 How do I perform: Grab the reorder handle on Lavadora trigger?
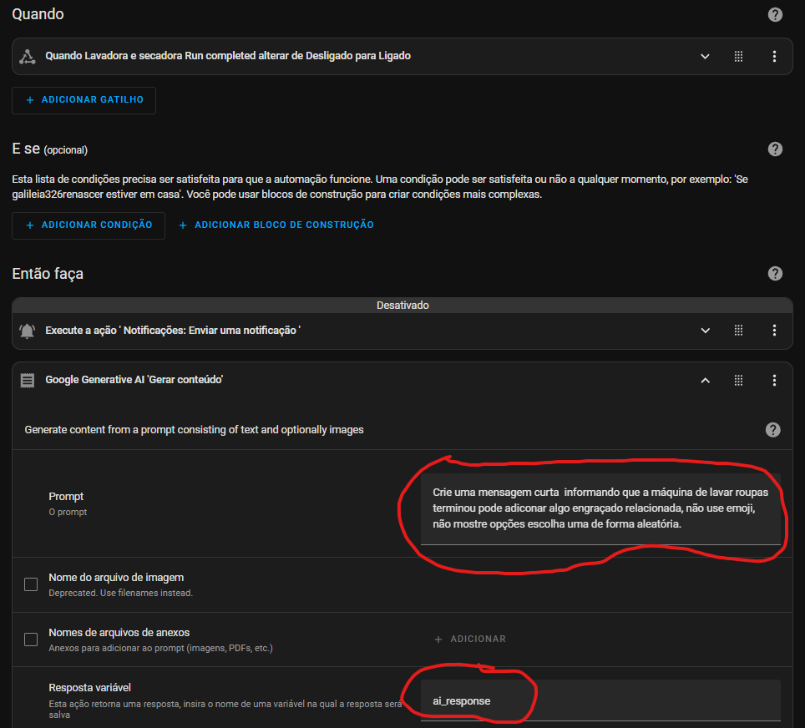[738, 57]
